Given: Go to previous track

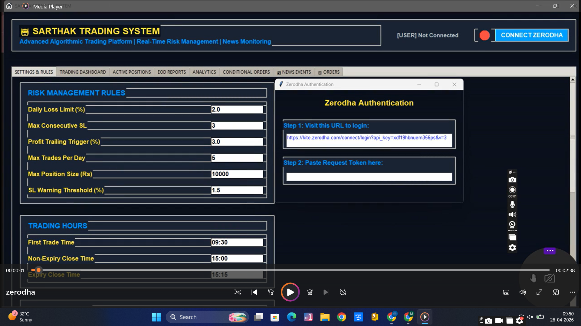Looking at the screenshot, I should pos(254,292).
